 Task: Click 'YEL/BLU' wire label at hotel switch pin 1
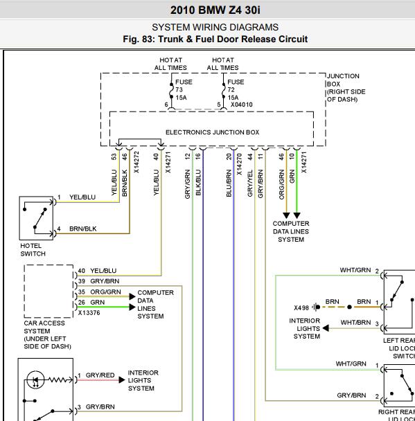(x=82, y=197)
